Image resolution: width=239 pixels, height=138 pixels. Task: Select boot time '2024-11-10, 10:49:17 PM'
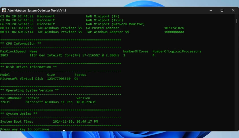75,121
